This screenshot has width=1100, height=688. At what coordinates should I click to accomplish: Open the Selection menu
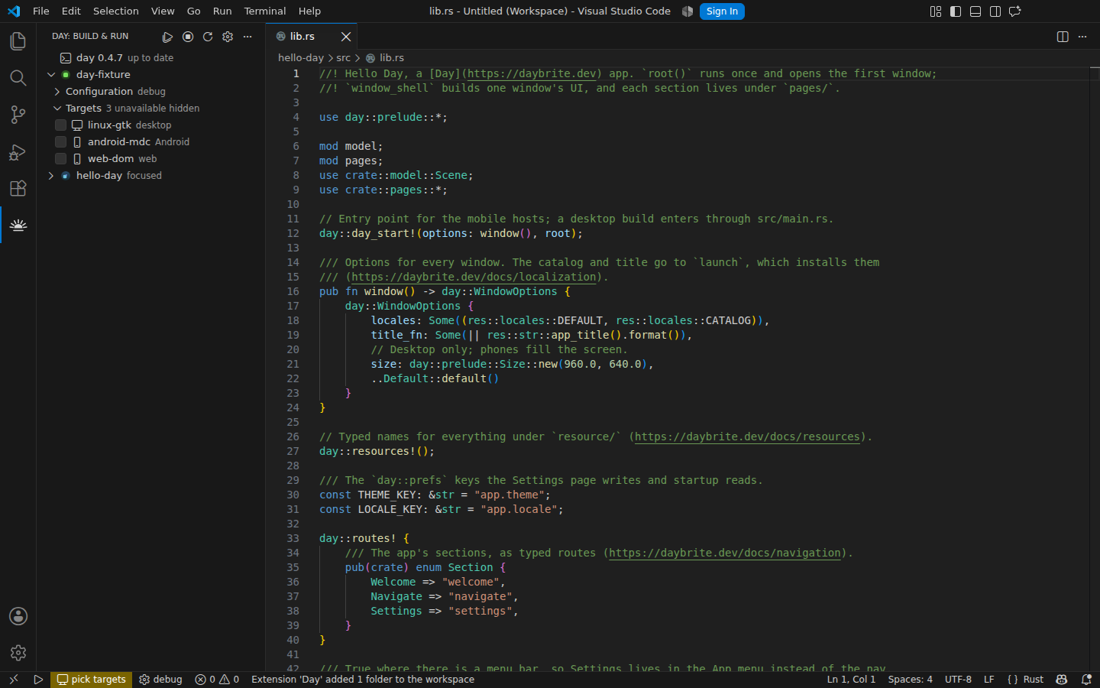[116, 11]
